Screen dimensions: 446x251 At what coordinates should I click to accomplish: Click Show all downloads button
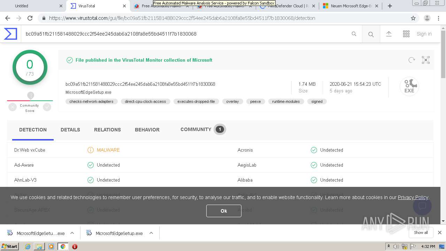[x=421, y=233]
